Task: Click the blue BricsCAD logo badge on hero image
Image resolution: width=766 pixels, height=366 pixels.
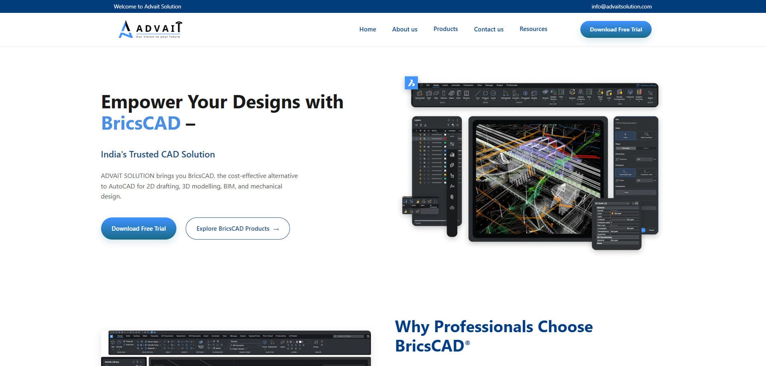Action: (x=411, y=83)
